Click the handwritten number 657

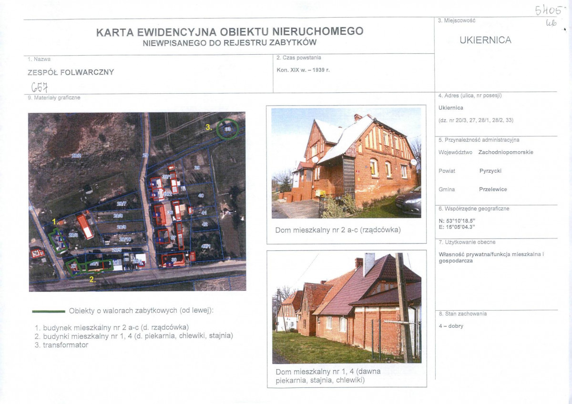click(x=39, y=87)
